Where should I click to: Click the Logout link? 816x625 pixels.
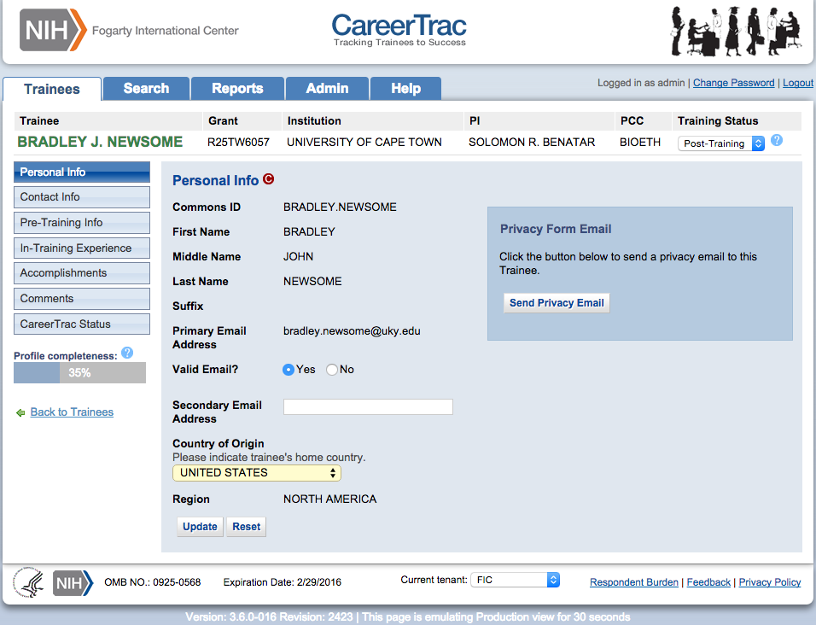pos(798,83)
